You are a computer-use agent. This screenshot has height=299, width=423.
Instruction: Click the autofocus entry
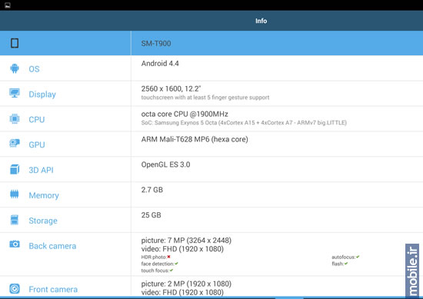[x=345, y=257]
